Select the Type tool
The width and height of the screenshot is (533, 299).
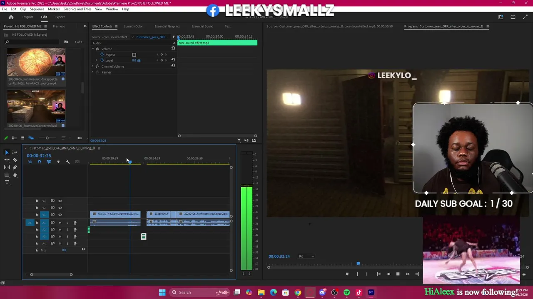(x=7, y=182)
